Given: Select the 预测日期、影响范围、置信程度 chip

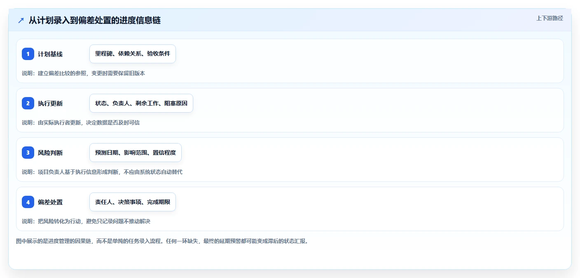Looking at the screenshot, I should click(136, 153).
